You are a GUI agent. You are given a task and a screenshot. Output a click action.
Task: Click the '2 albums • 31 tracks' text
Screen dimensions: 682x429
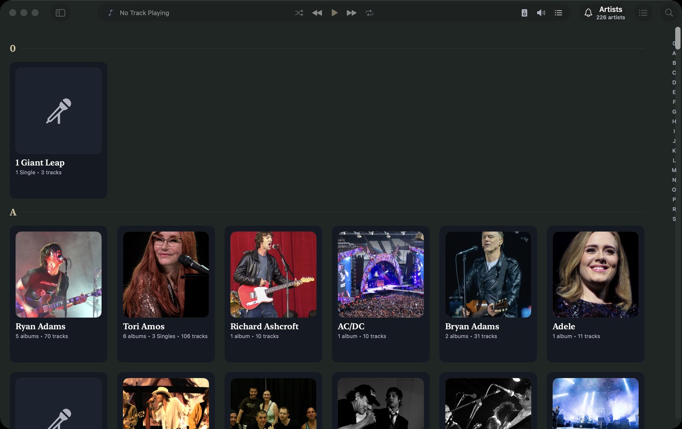click(x=471, y=336)
